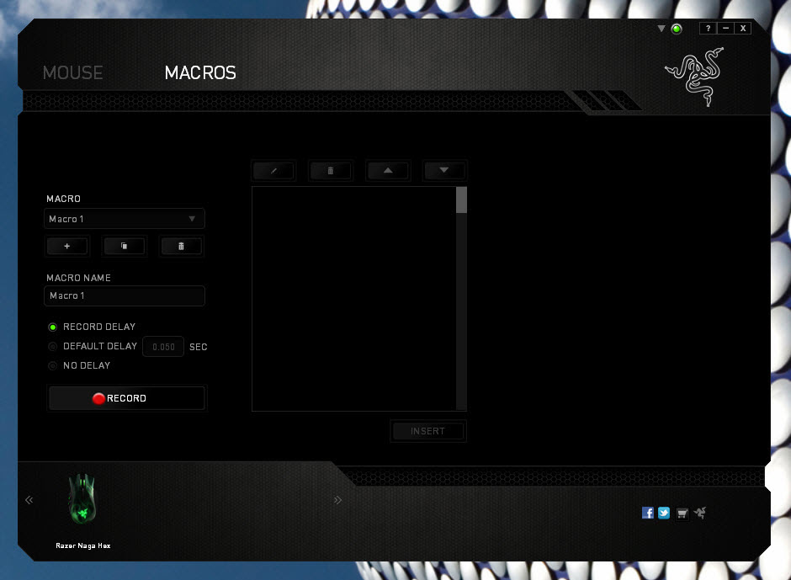Viewport: 791px width, 580px height.
Task: Move macro step down with arrow
Action: pos(444,171)
